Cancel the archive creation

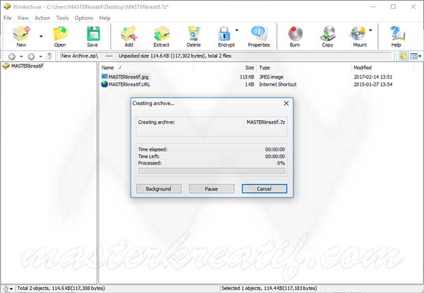265,189
